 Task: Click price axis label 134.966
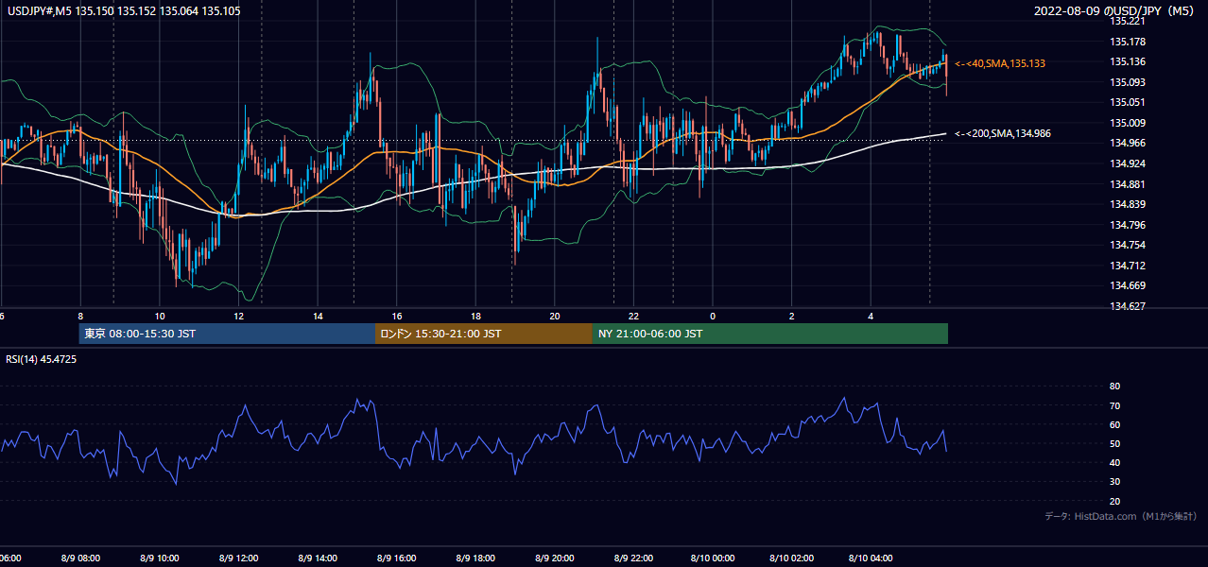[x=1127, y=144]
